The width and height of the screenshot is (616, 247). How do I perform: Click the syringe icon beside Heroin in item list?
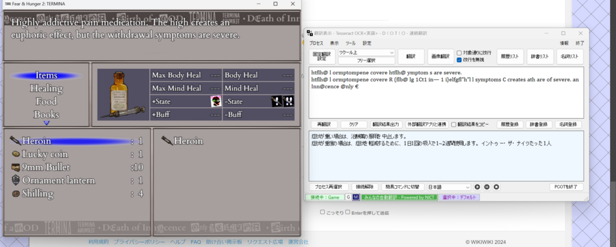coord(16,141)
